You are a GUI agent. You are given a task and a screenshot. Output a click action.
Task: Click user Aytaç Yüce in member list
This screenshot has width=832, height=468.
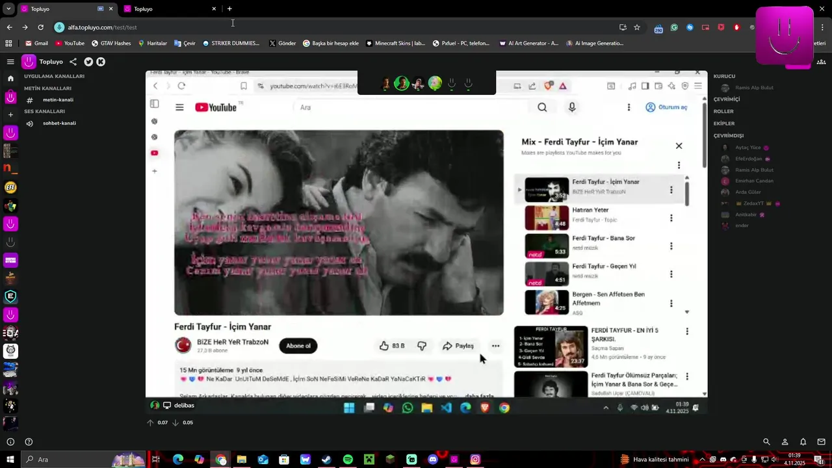click(747, 148)
